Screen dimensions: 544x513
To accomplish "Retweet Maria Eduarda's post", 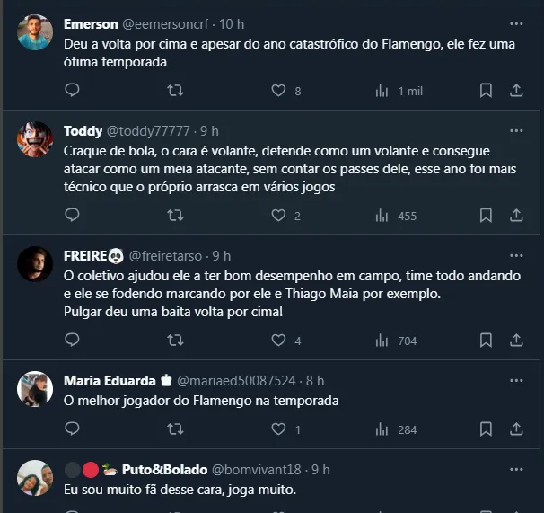I will (176, 429).
